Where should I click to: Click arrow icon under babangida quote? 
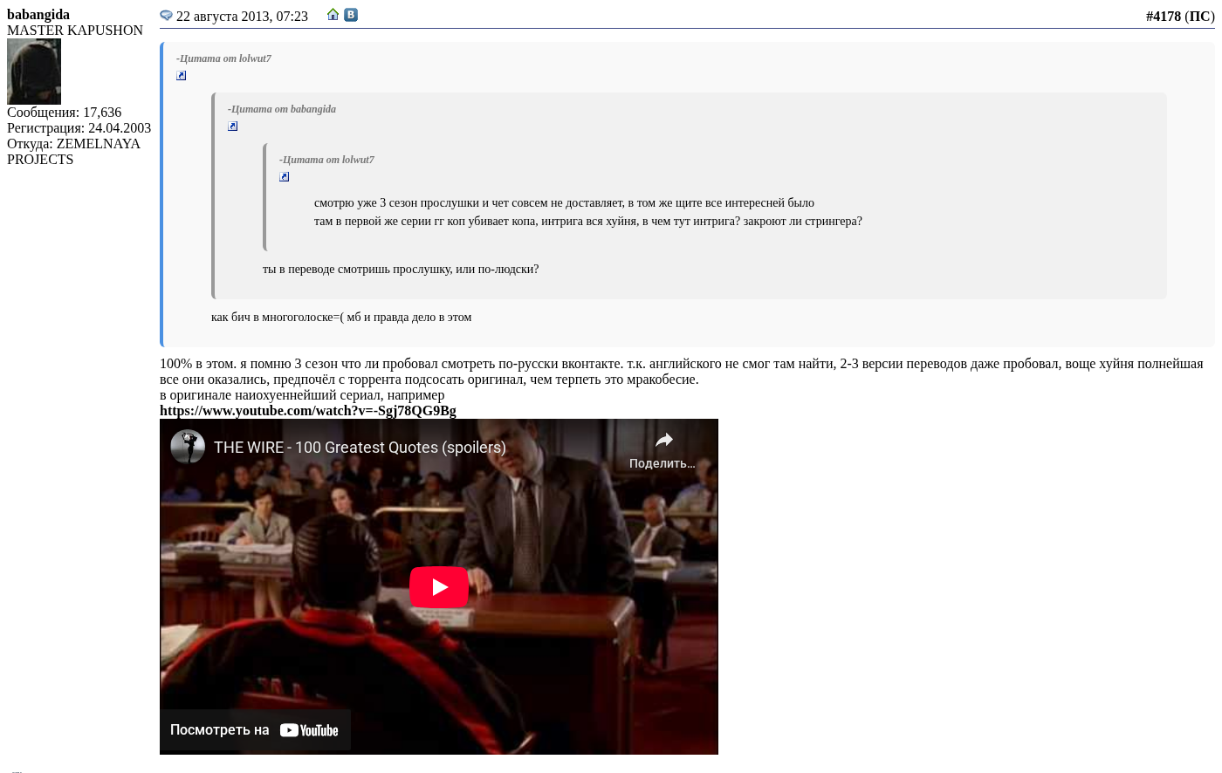(233, 127)
